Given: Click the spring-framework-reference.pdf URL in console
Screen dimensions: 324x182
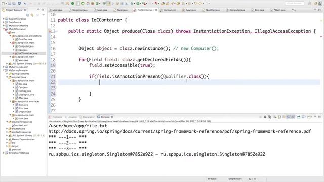Looking at the screenshot, I should coord(180,131).
